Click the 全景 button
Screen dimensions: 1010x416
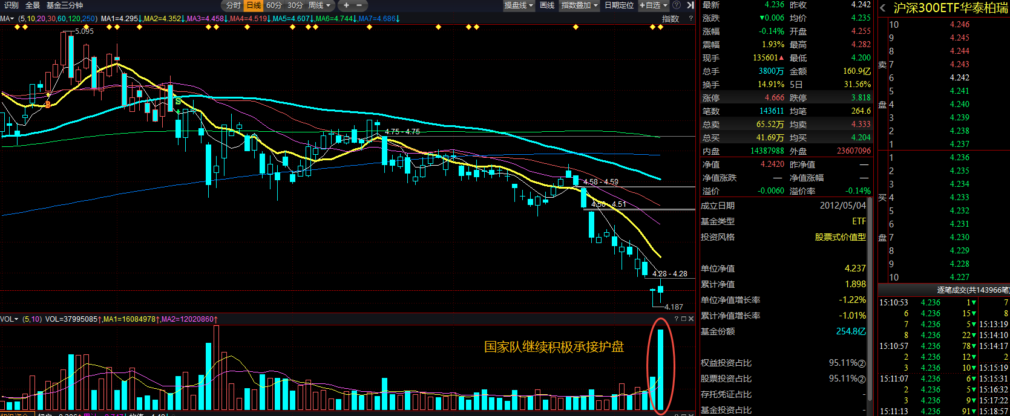[33, 5]
